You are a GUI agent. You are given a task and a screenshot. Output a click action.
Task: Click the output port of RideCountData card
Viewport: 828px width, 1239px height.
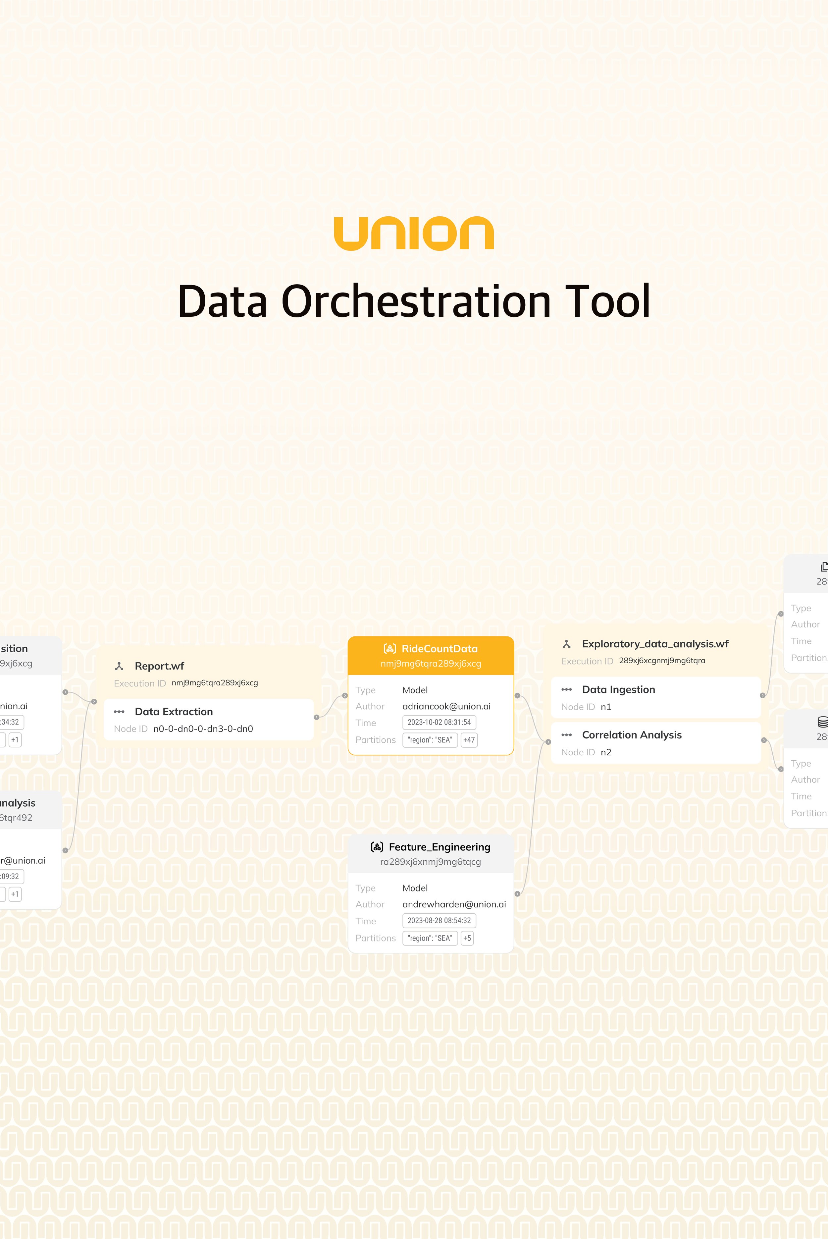(517, 696)
